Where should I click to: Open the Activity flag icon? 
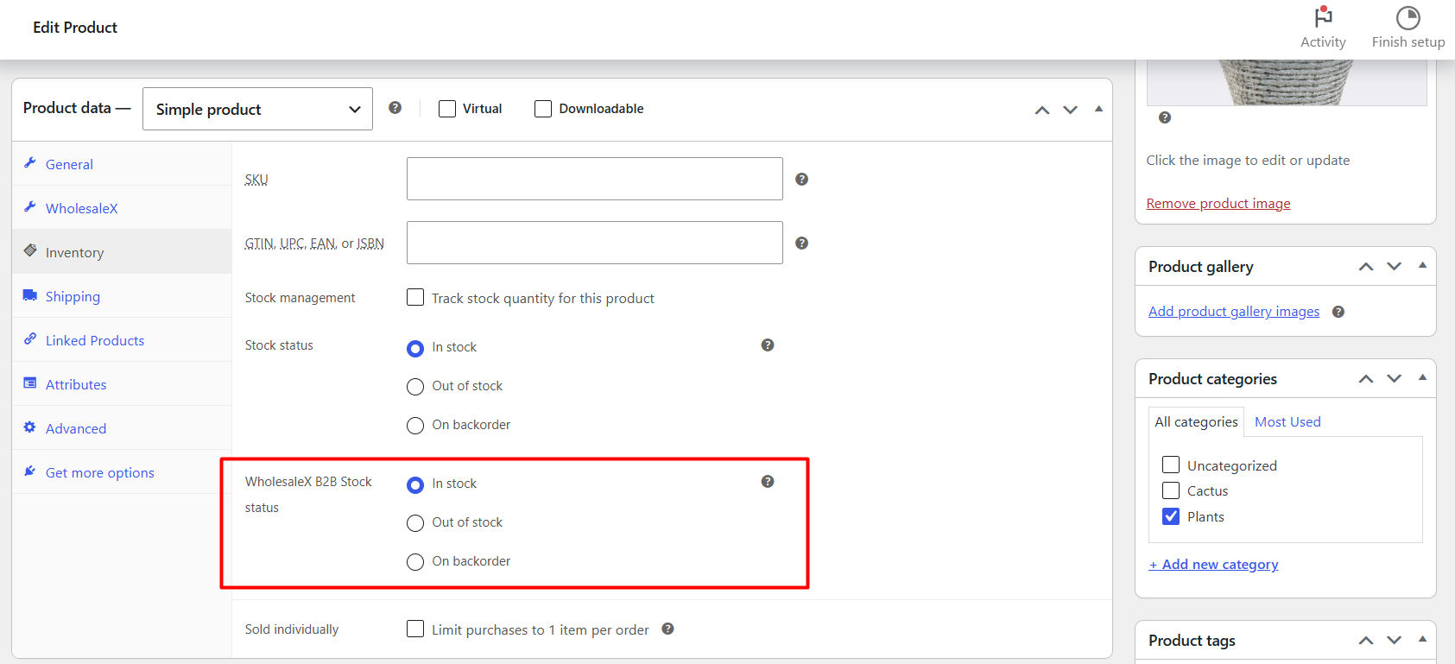[1323, 17]
